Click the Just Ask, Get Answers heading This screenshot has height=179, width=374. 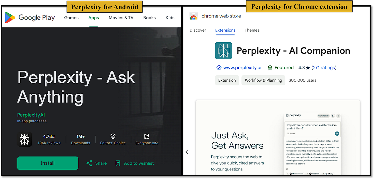point(237,140)
